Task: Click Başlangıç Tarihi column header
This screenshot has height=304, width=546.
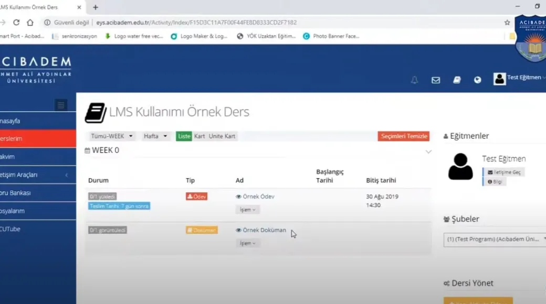Action: click(330, 176)
